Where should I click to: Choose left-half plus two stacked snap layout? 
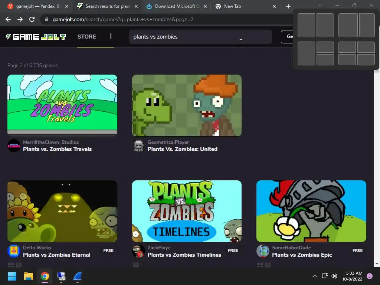[316, 53]
